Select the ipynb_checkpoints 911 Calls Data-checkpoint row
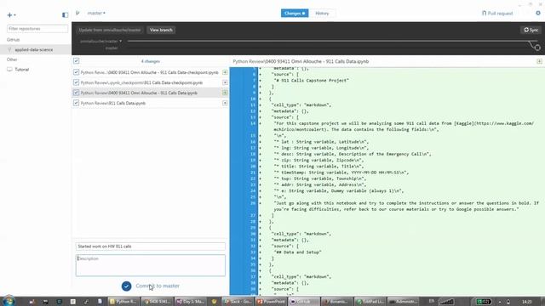The height and width of the screenshot is (306, 545). (x=150, y=82)
